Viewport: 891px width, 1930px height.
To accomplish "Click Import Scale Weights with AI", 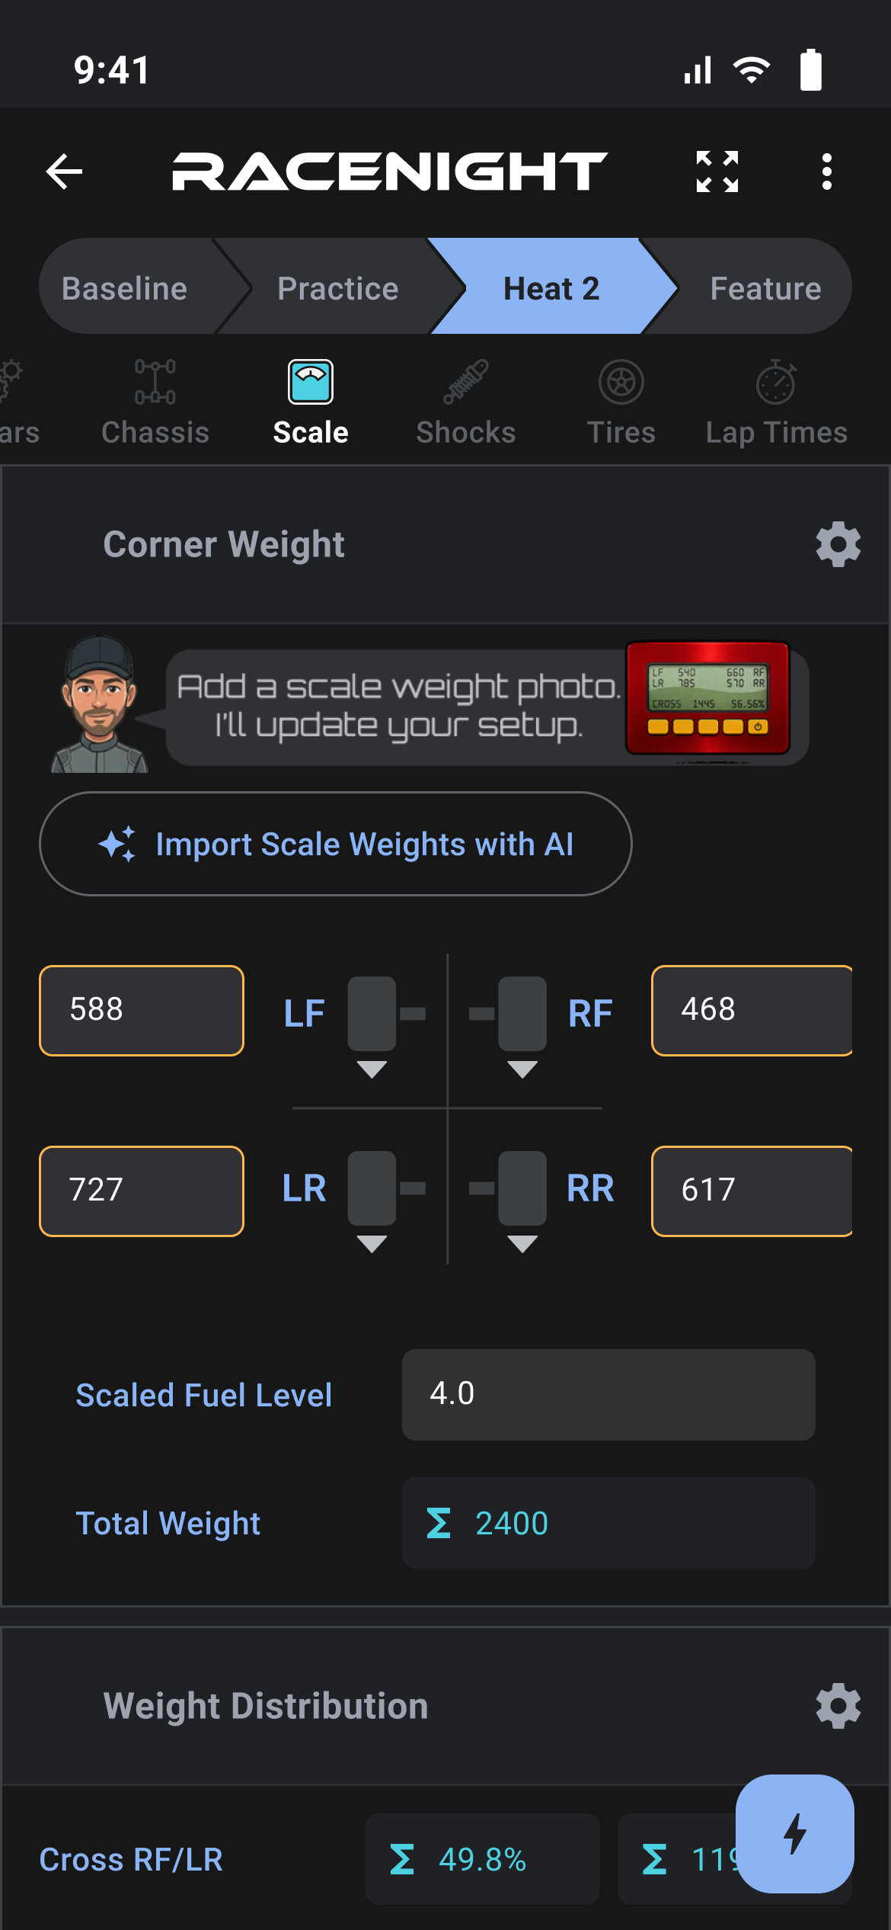I will (335, 844).
